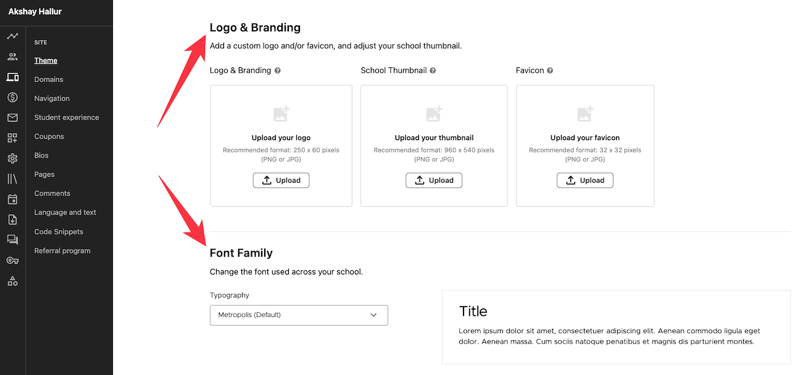
Task: Click the favicon upload placeholder image
Action: [x=584, y=114]
